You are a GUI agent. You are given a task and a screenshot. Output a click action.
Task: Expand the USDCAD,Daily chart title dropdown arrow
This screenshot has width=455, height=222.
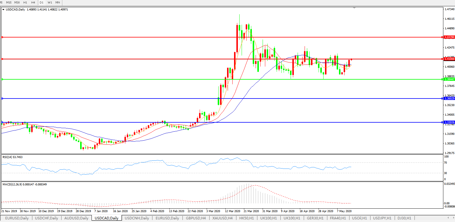(3, 10)
